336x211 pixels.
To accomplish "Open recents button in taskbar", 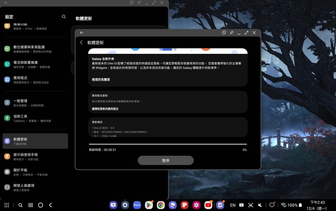I will tap(31, 205).
